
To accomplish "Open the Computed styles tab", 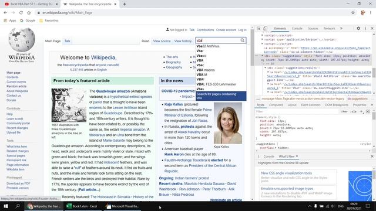I will (x=276, y=105).
